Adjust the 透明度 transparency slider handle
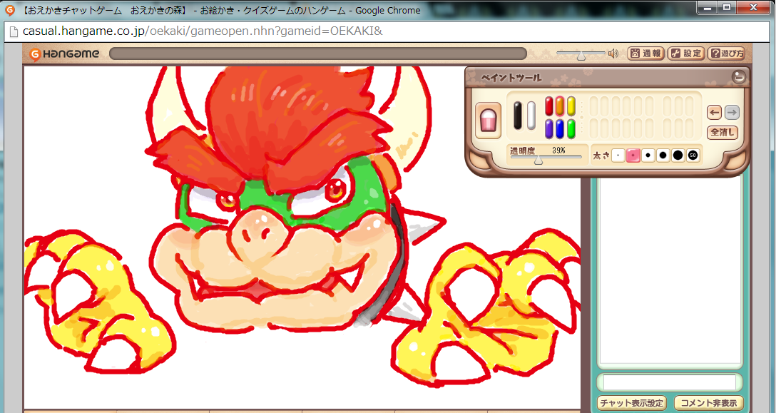The height and width of the screenshot is (413, 781). coord(538,160)
